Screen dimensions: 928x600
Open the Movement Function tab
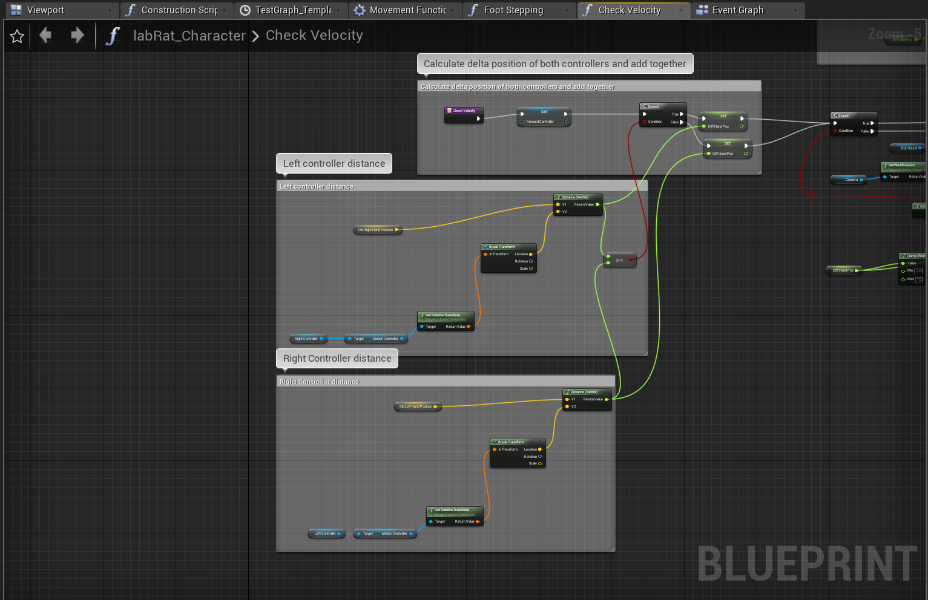tap(407, 10)
